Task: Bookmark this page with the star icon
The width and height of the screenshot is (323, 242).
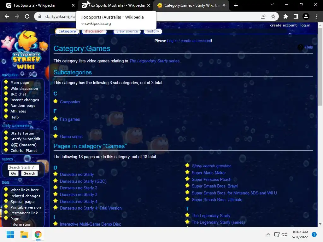Action: tap(273, 16)
